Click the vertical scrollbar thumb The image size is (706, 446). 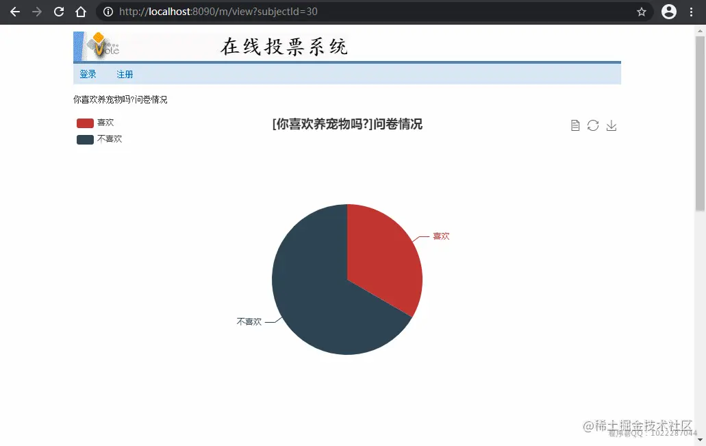coord(700,123)
